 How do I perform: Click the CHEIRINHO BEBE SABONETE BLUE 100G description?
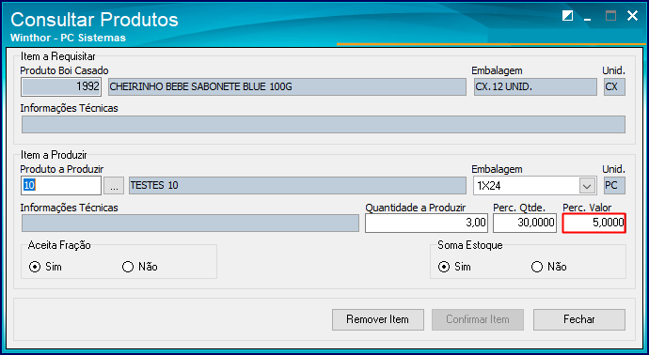[287, 86]
